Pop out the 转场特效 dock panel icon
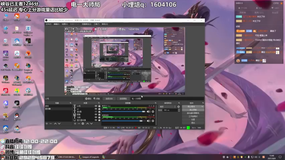Screen dimensions: 285x160 click(x=179, y=103)
